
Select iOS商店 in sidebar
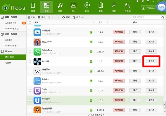[13, 40]
